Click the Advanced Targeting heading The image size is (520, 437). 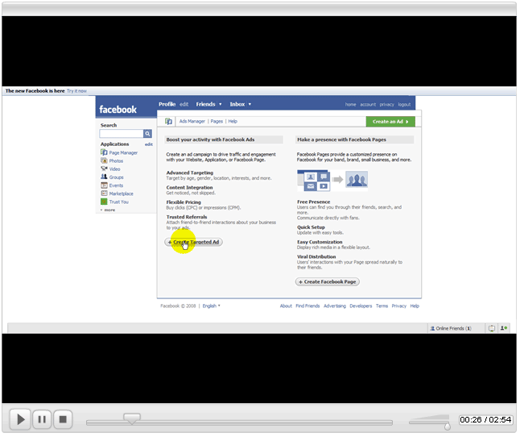[191, 173]
